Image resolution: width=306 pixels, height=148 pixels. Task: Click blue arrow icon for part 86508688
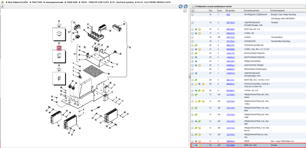click(x=196, y=49)
